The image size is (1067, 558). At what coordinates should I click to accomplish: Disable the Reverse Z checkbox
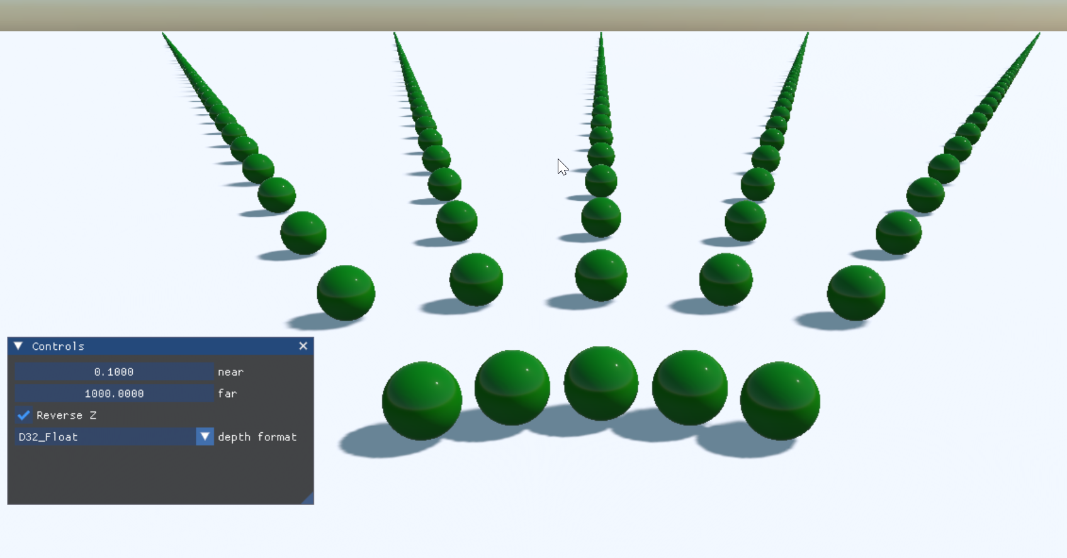tap(24, 415)
